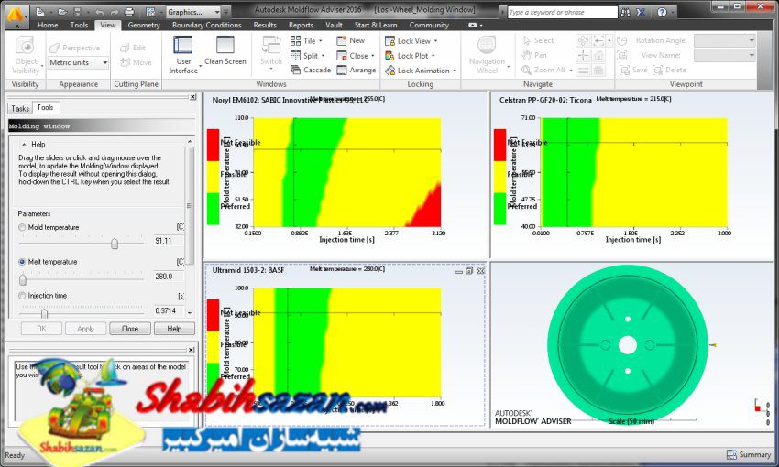779x467 pixels.
Task: Click the Help button in Molding window
Action: (174, 329)
